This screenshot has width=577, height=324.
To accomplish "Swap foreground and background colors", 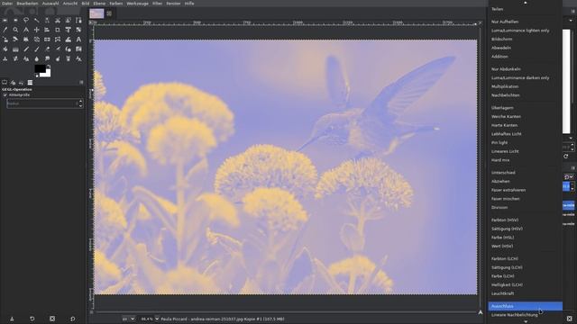I will (49, 67).
